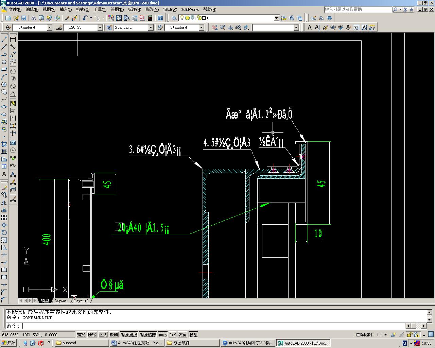Select the Table tool in draw toolbar
Image resolution: width=435 pixels, height=348 pixels.
pos(4,167)
